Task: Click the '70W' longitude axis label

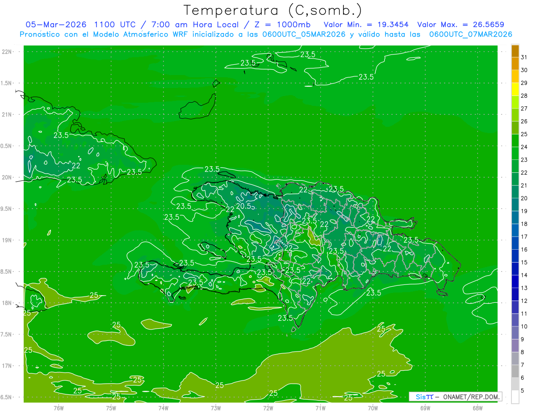Action: (x=373, y=408)
